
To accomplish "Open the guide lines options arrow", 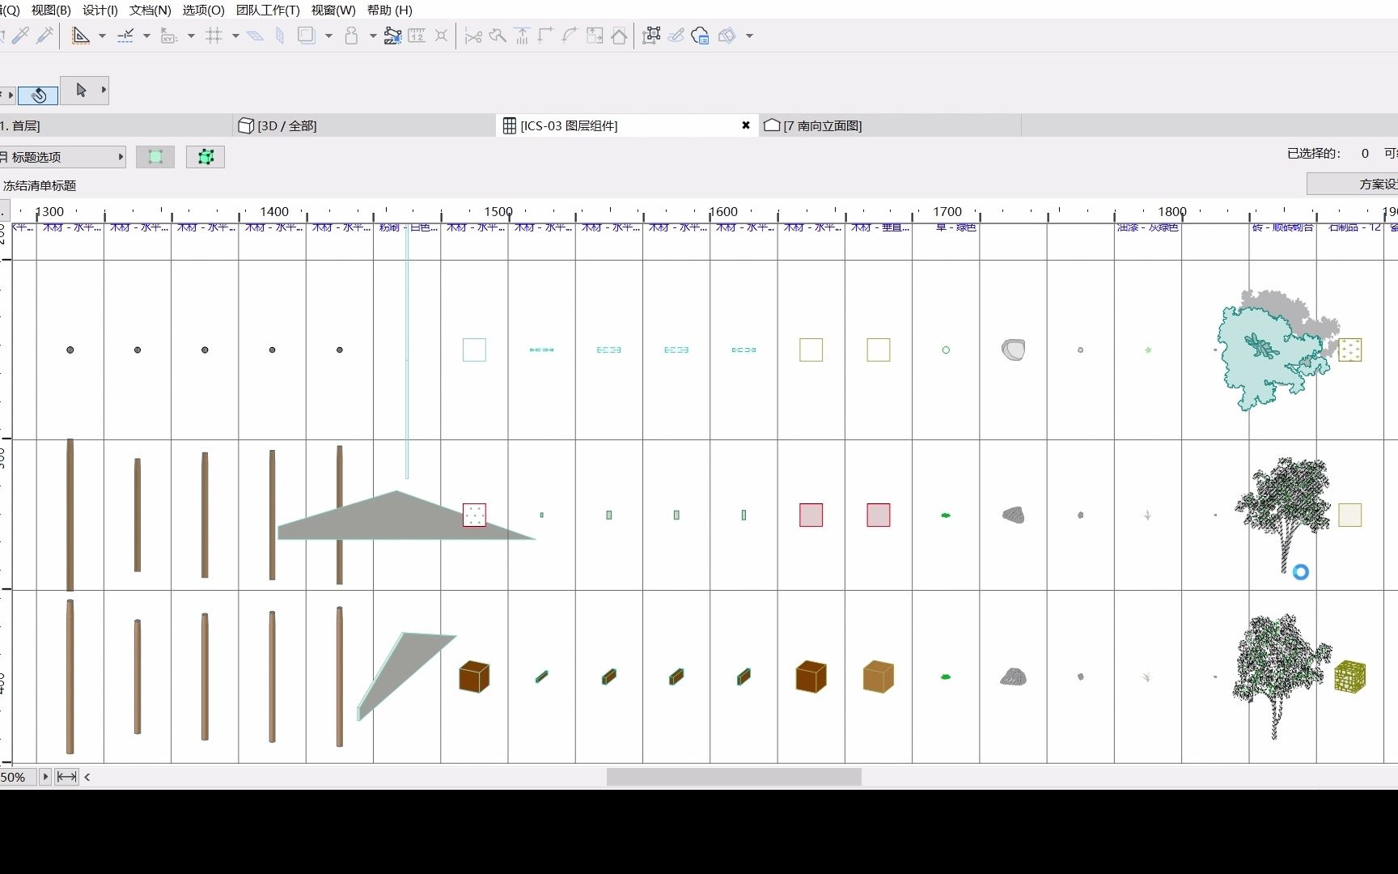I will click(102, 36).
